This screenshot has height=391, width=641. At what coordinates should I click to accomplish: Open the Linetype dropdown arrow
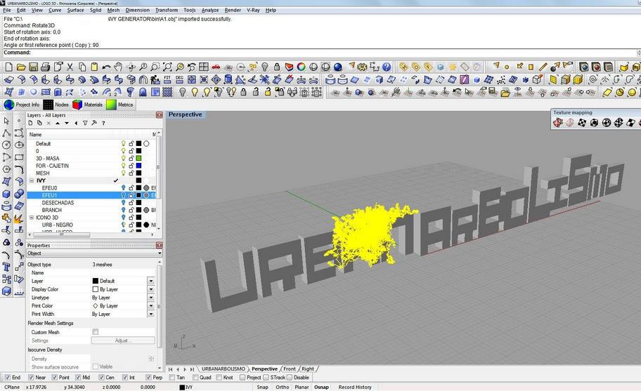pos(151,298)
